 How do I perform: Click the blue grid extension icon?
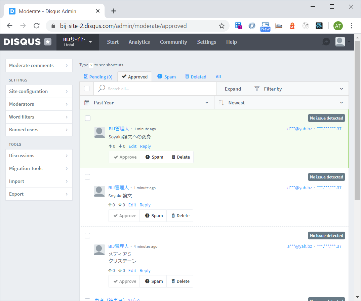(238, 26)
